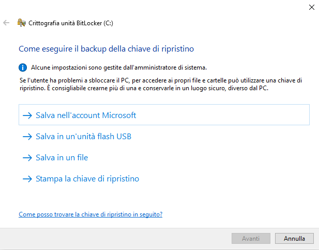Close the BitLocker wizard window
319x250 pixels.
pyautogui.click(x=311, y=7)
